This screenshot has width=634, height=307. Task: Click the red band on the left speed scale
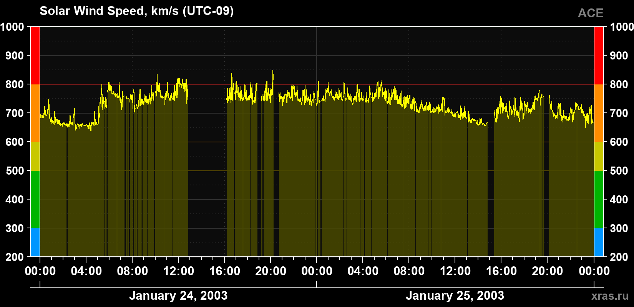35,56
